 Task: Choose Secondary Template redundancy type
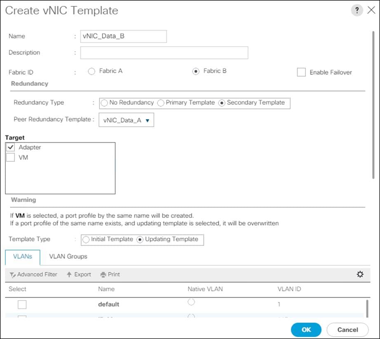pos(222,103)
